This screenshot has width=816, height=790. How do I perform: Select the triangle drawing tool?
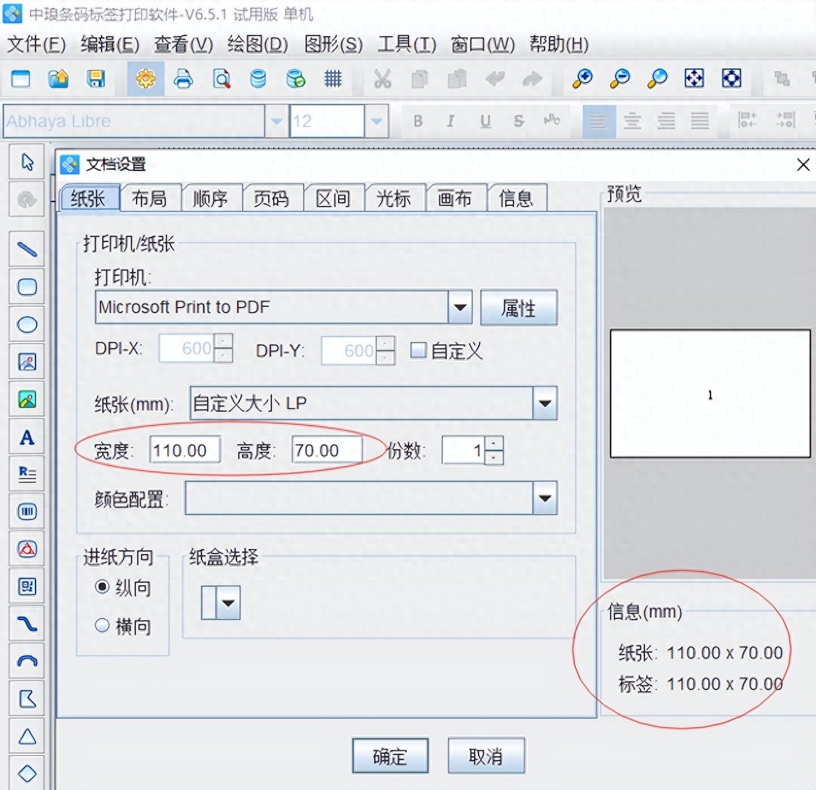[x=27, y=737]
